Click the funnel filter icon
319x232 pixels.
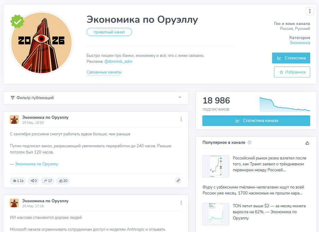tap(13, 98)
